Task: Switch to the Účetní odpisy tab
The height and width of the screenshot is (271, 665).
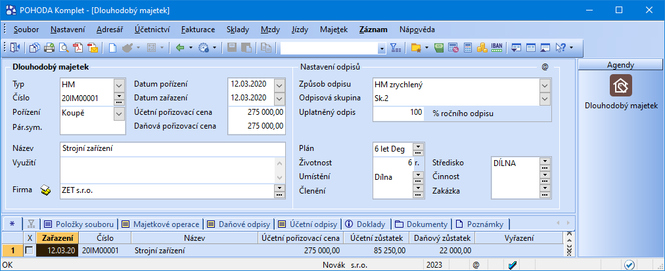Action: [x=310, y=224]
